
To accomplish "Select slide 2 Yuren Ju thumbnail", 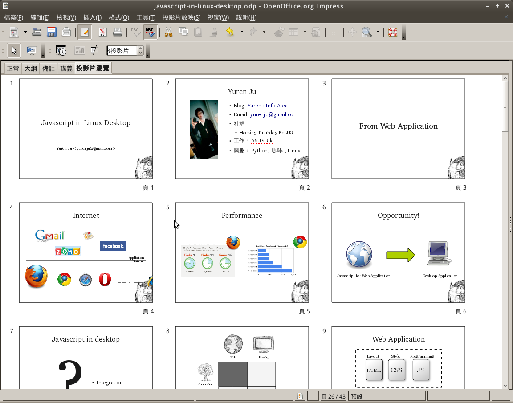I will [242, 129].
